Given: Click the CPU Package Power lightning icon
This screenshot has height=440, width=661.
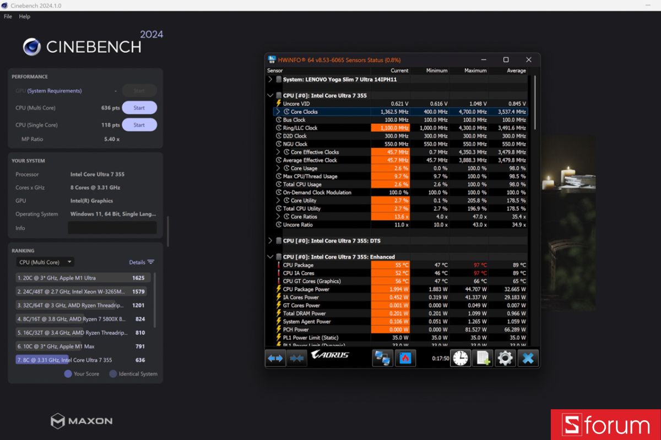Looking at the screenshot, I should coord(279,289).
